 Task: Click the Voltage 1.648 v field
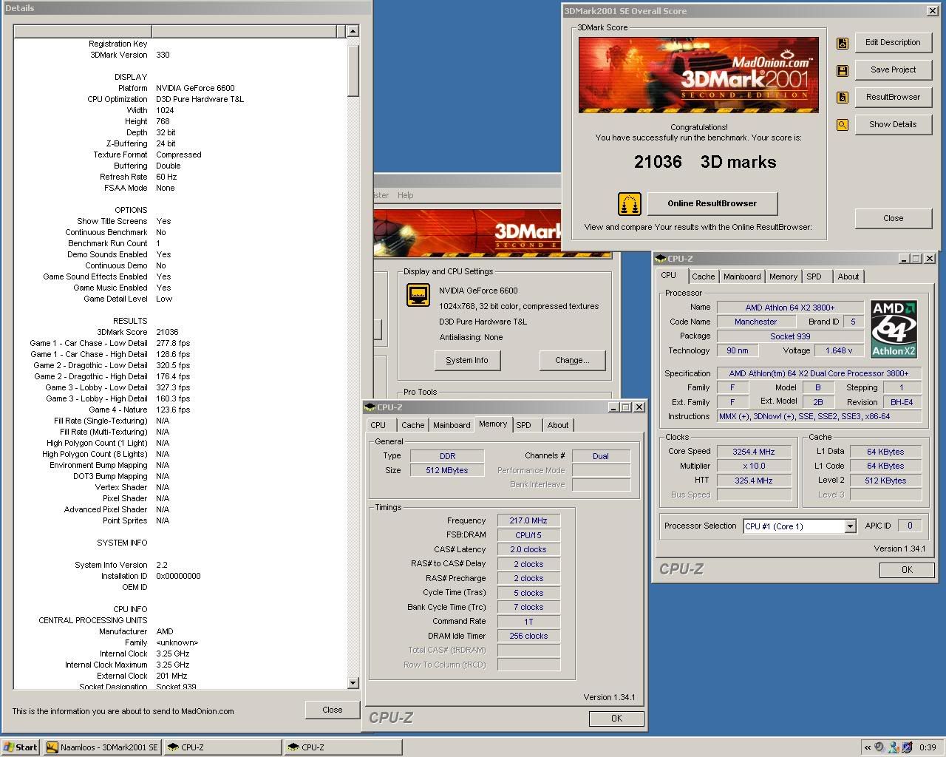(839, 350)
